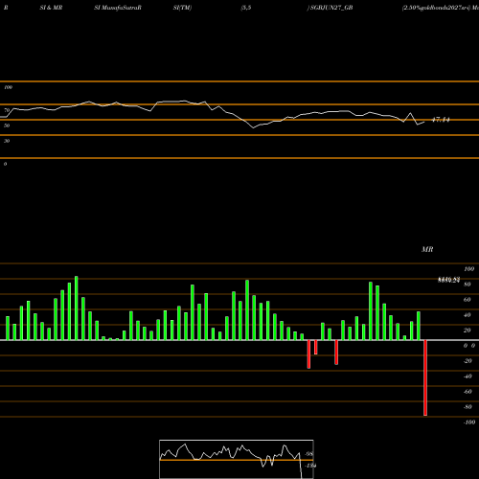
Task: Click the '80' label on the MR axis
Action: point(468,285)
